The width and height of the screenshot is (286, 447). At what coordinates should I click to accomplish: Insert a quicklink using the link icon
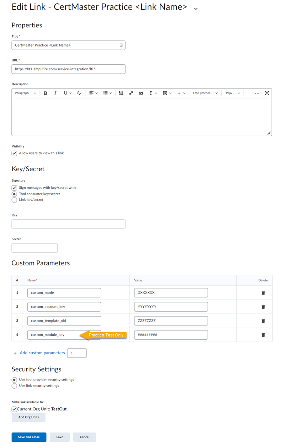point(131,93)
